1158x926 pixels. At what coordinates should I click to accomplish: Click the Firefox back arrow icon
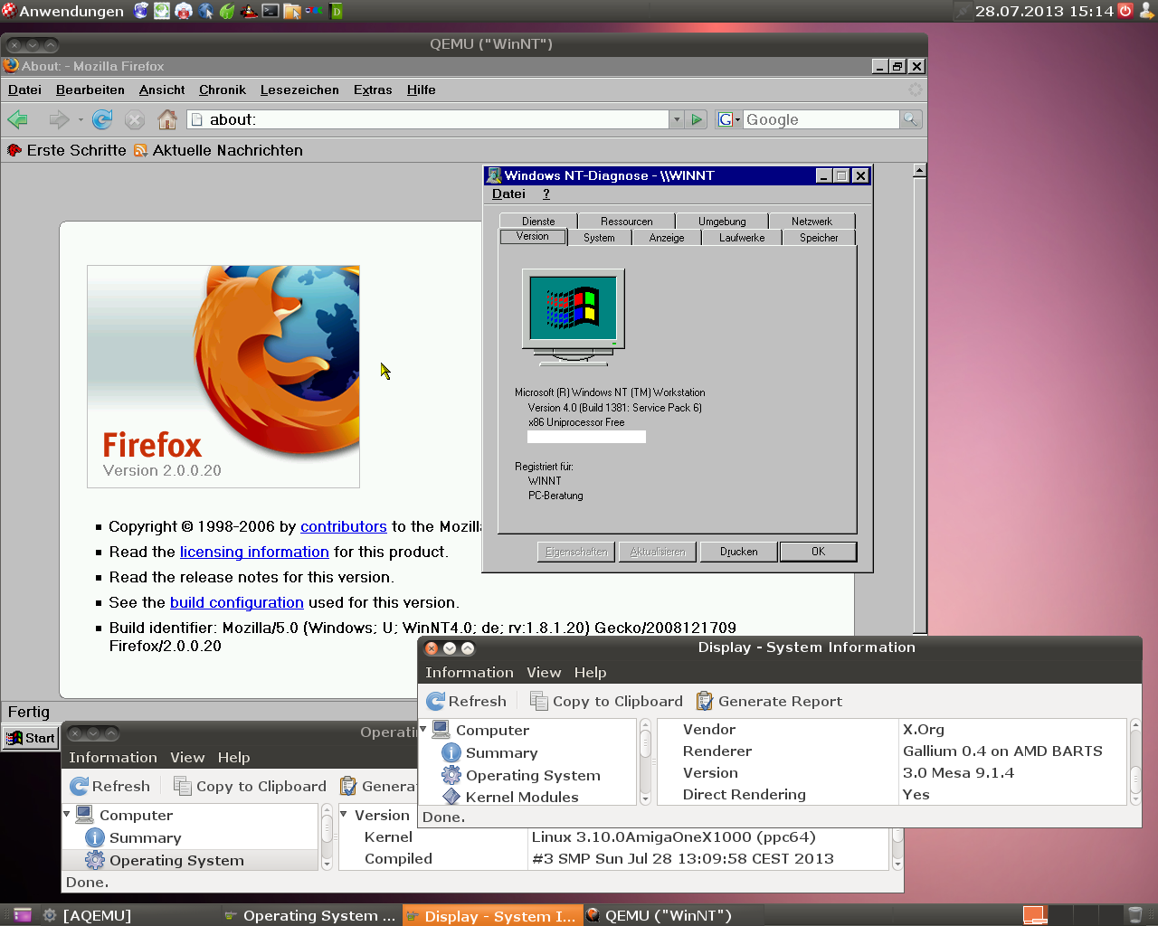[x=17, y=119]
